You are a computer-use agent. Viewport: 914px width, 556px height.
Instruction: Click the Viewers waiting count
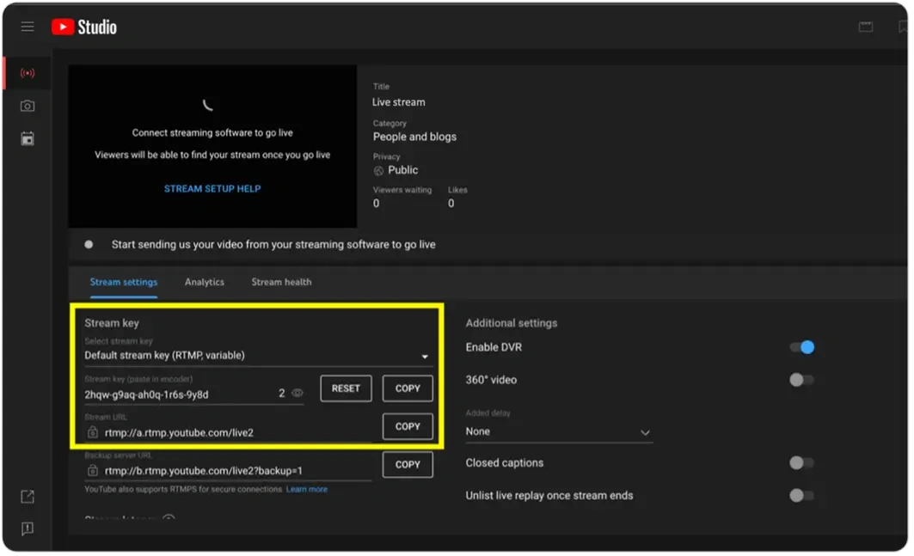click(x=376, y=204)
